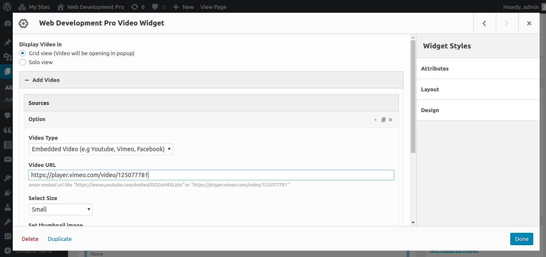546x257 pixels.
Task: Click the red Delete link
Action: click(x=30, y=239)
